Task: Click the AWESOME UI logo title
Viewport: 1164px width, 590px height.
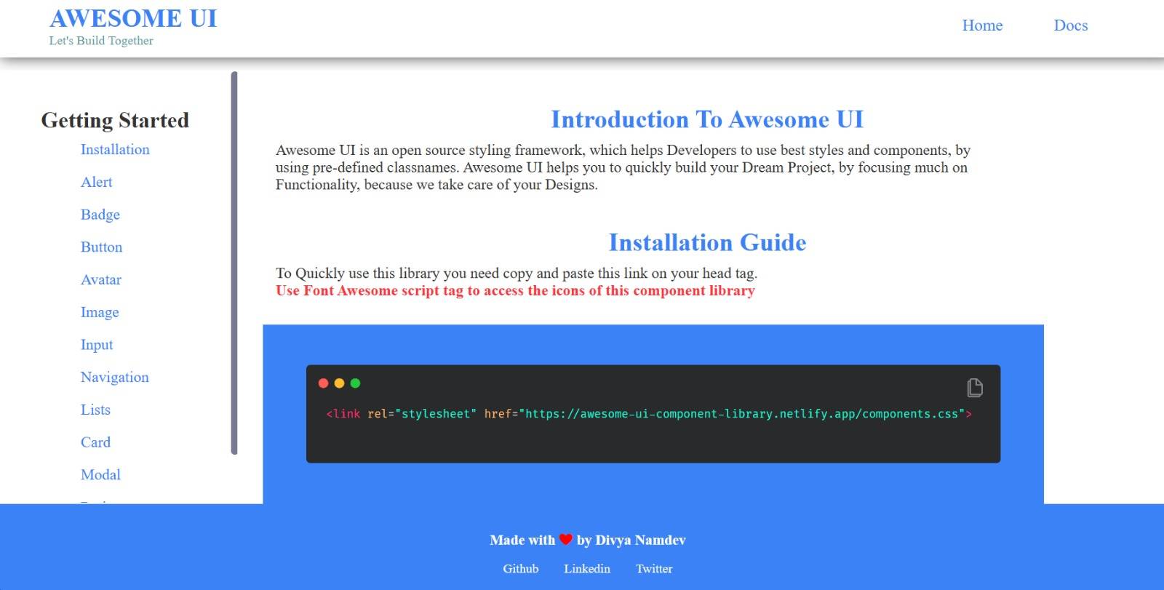Action: (133, 18)
